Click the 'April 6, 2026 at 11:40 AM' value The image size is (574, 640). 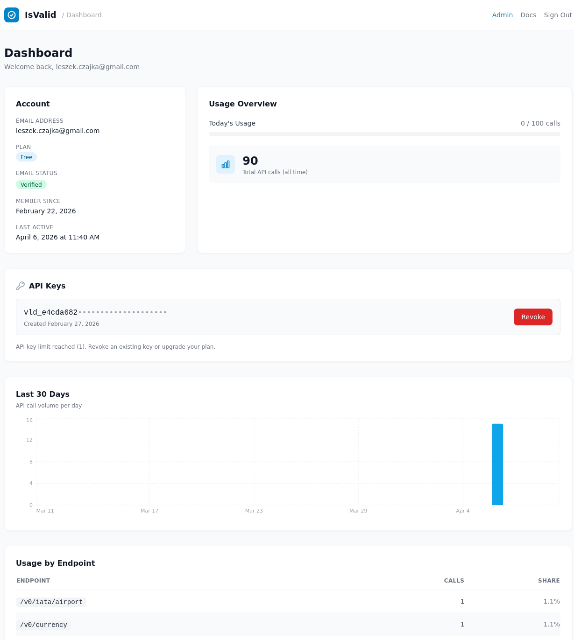click(x=57, y=237)
